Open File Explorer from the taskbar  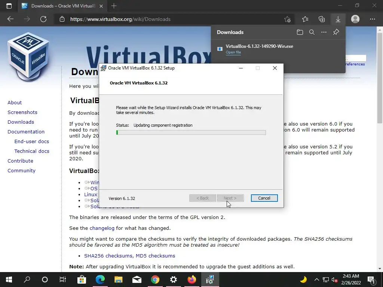click(118, 280)
